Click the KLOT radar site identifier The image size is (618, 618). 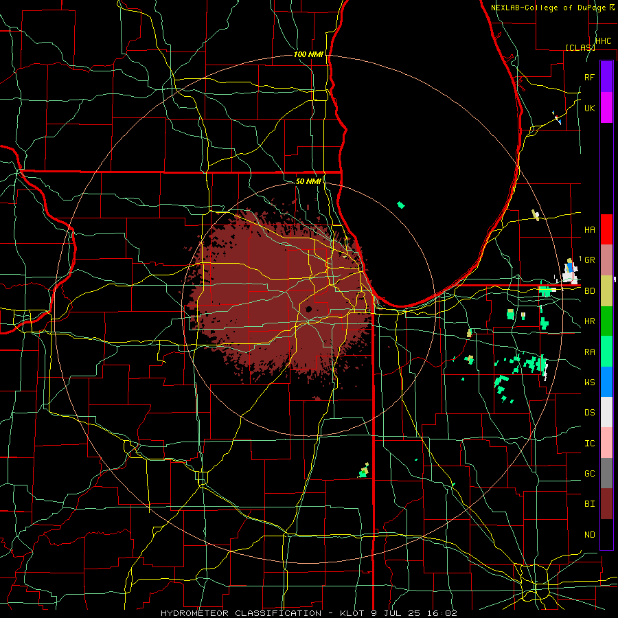point(352,613)
